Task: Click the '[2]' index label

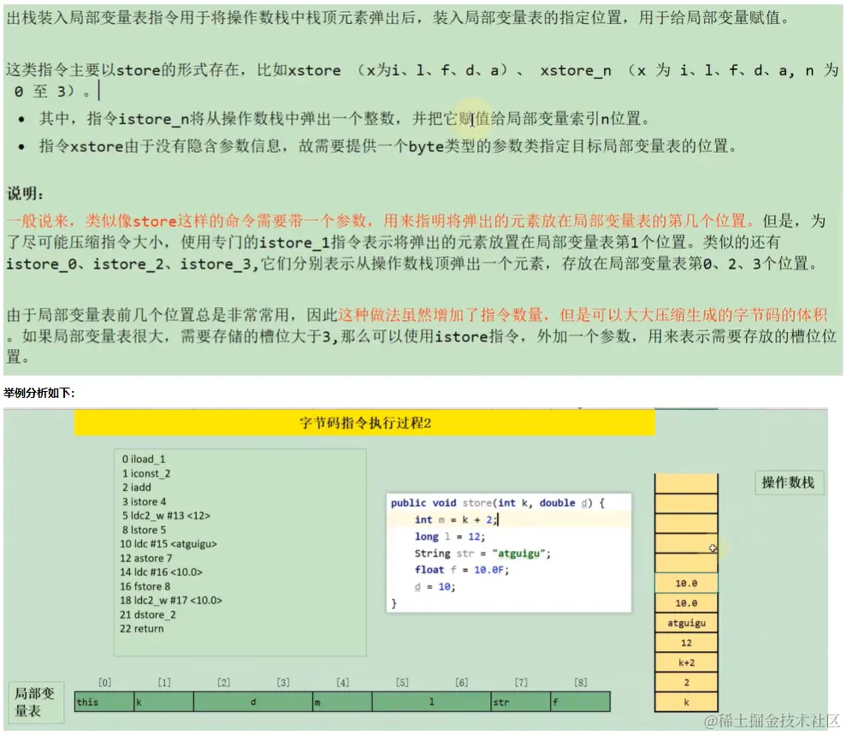Action: tap(223, 683)
